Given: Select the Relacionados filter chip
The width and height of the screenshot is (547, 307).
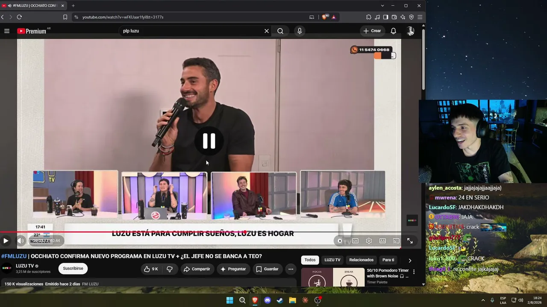Looking at the screenshot, I should pos(362,260).
